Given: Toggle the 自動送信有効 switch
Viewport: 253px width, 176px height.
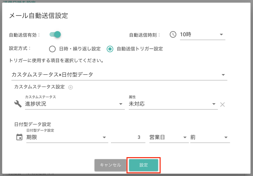Looking at the screenshot, I should pos(55,34).
